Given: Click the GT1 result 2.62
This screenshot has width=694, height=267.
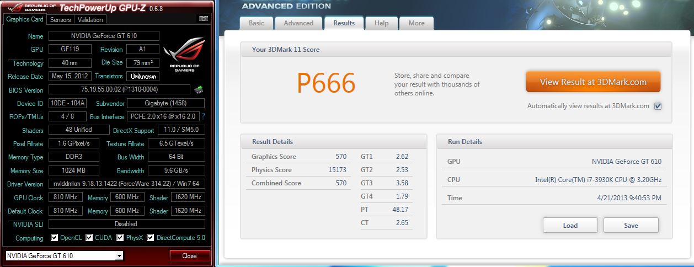Looking at the screenshot, I should 402,157.
